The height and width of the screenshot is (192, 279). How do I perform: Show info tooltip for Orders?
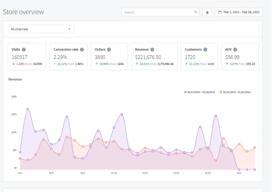[109, 50]
